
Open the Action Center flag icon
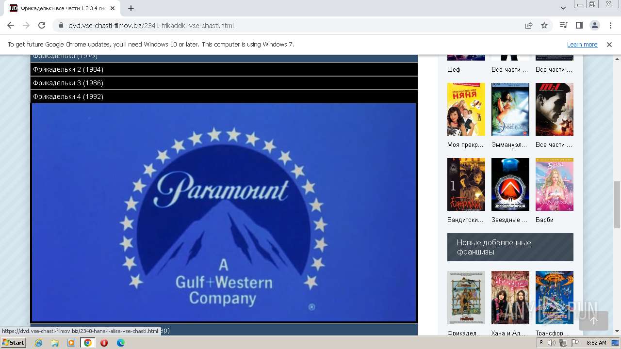point(575,343)
